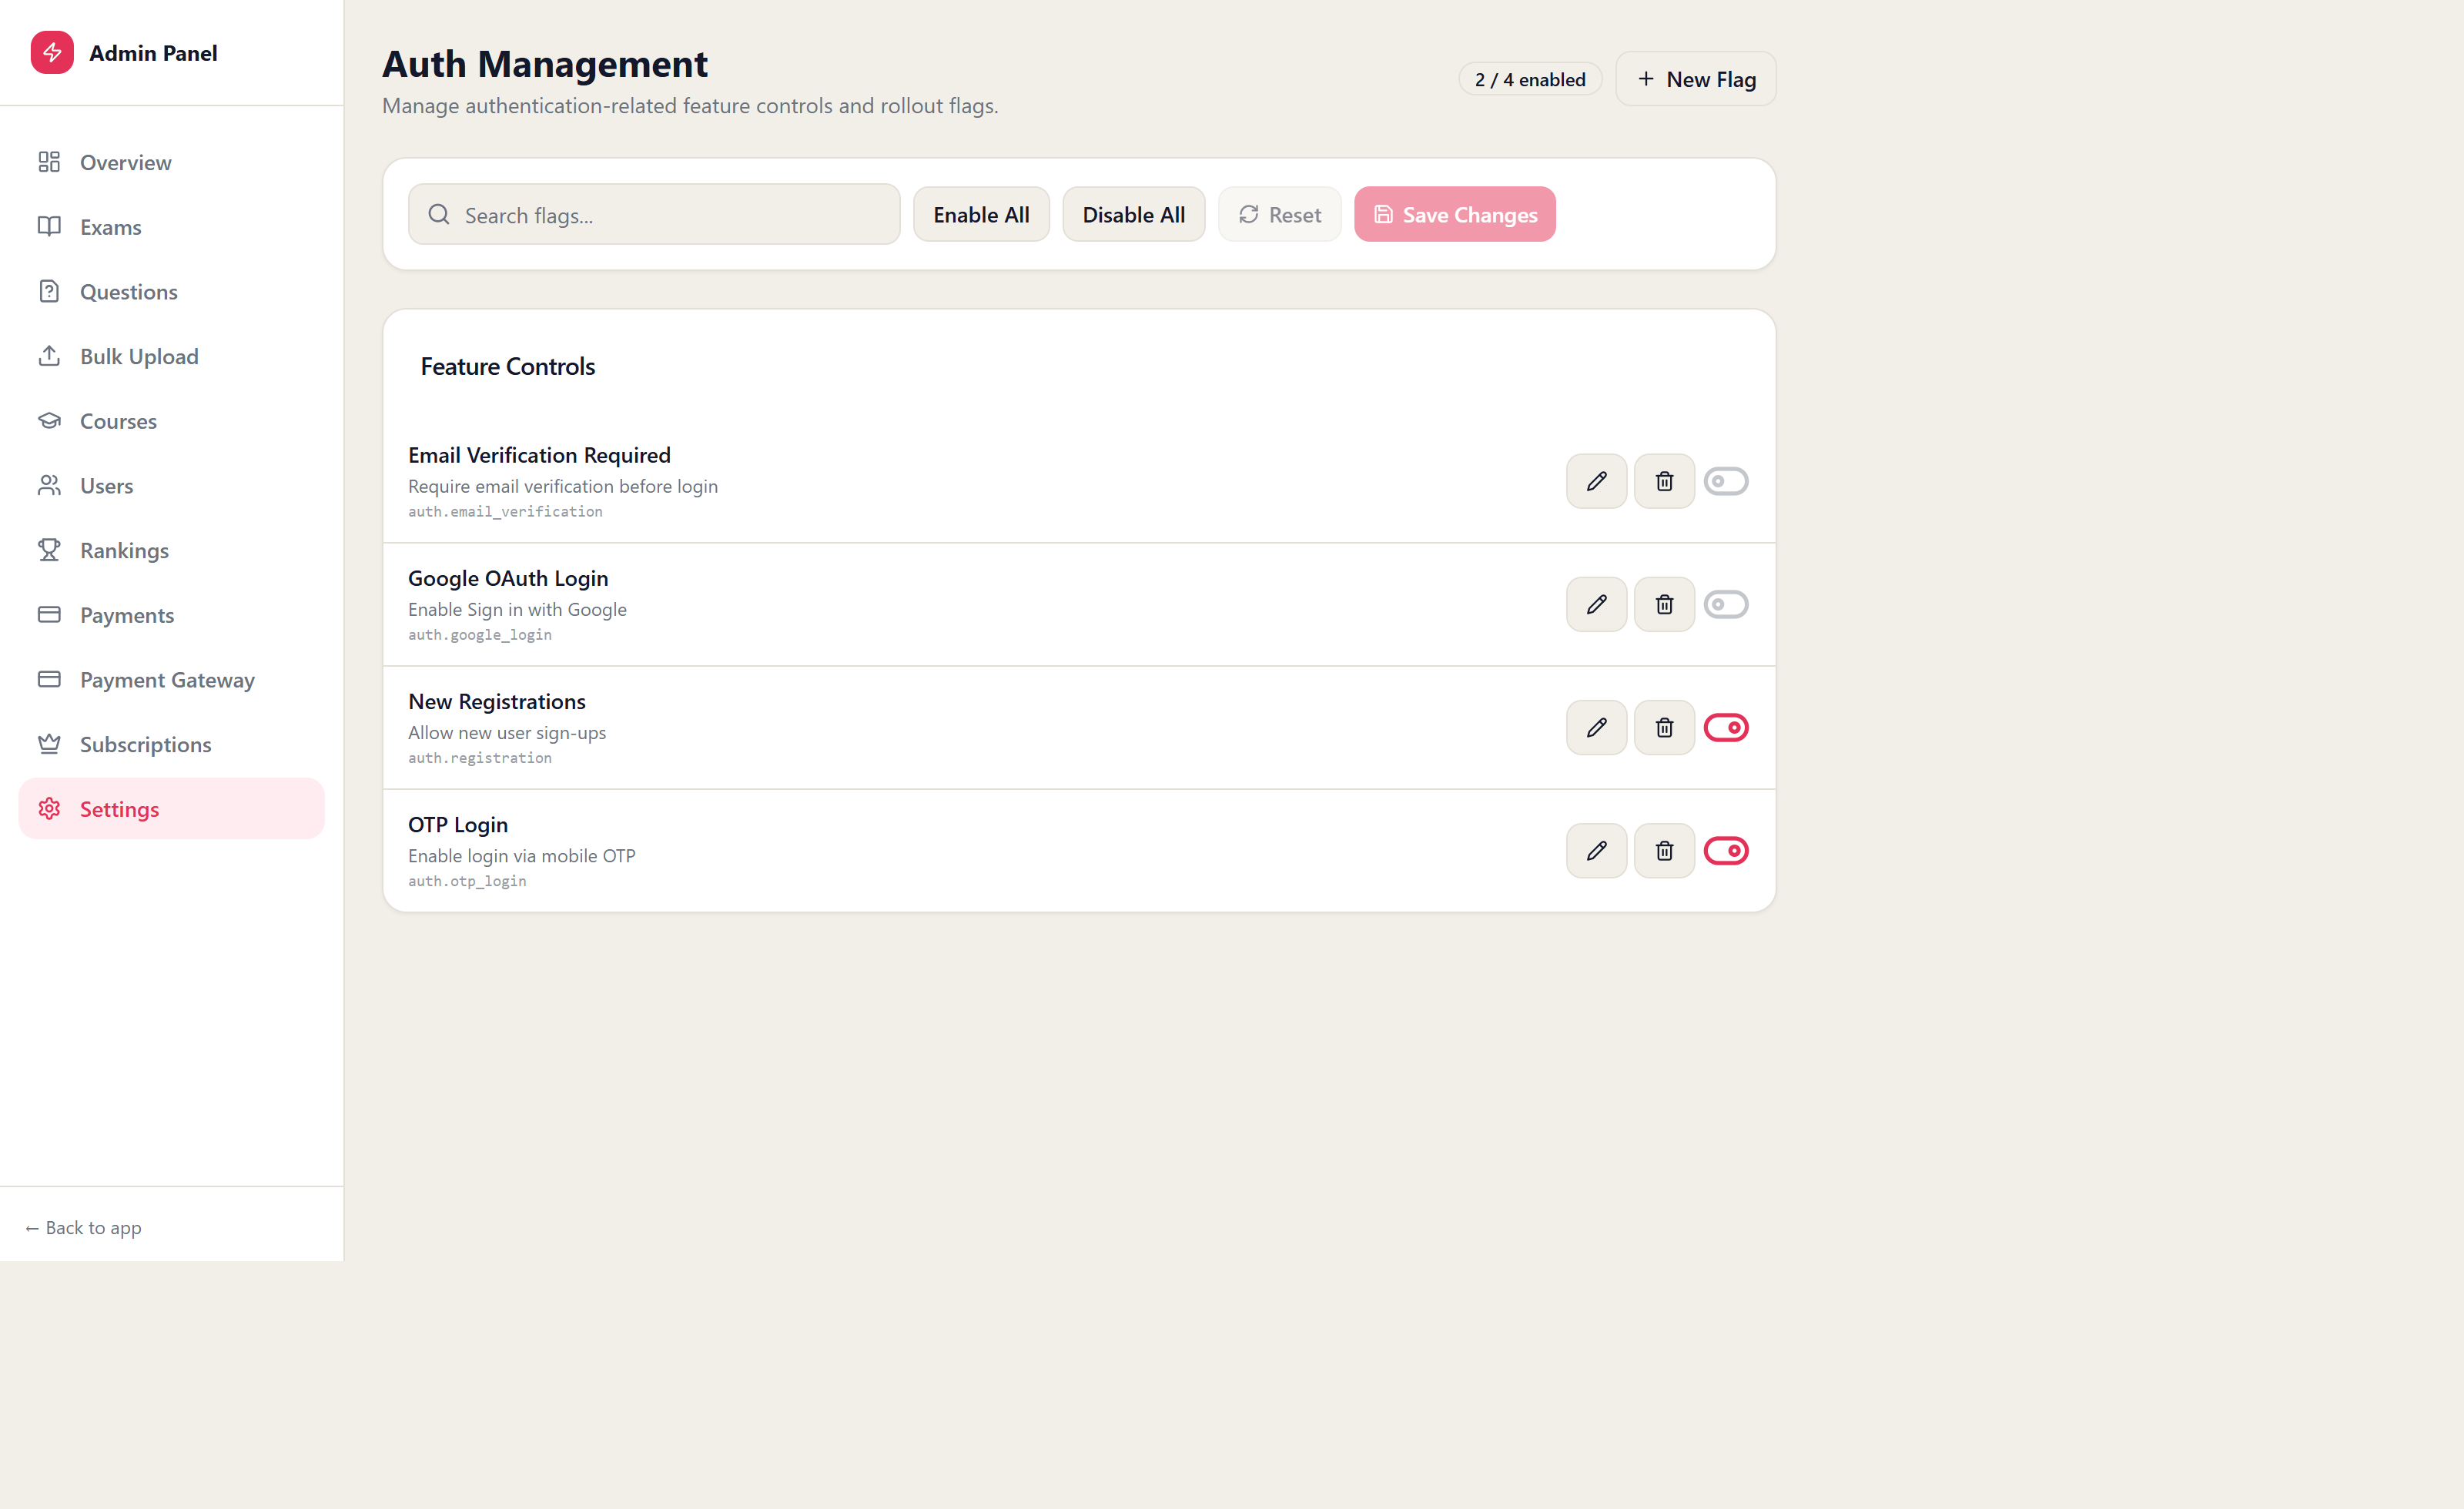
Task: Click the Questions file icon
Action: click(x=49, y=291)
